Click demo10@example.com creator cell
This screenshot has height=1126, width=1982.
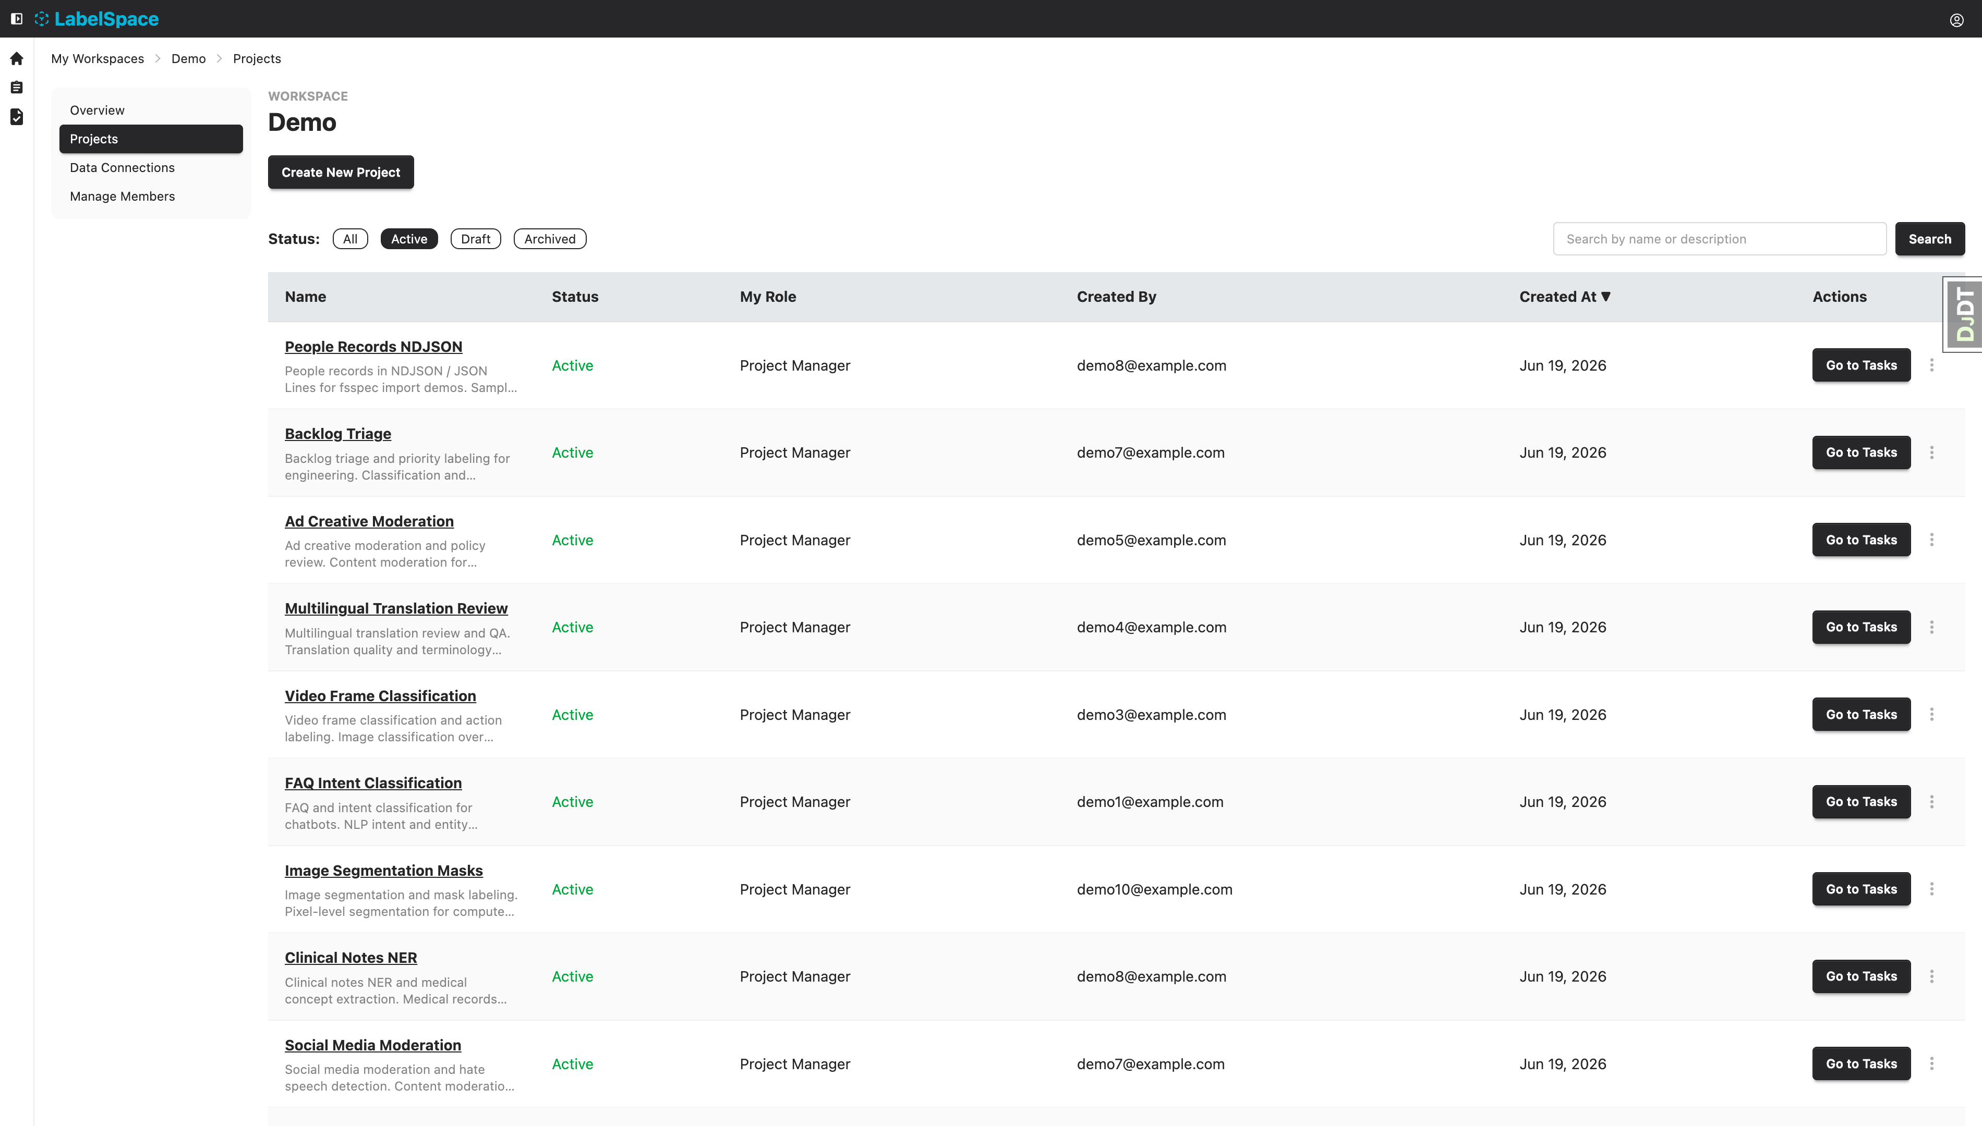click(x=1154, y=889)
